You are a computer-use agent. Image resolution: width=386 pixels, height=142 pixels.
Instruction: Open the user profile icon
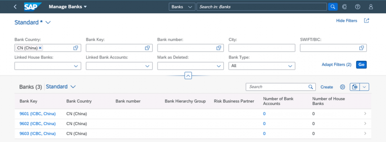point(371,7)
